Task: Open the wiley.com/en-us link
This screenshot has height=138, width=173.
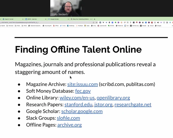Action: point(77,98)
